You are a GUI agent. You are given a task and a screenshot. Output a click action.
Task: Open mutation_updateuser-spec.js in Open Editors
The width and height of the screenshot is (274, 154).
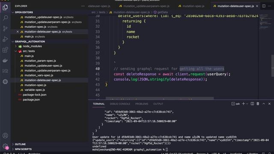(43, 17)
